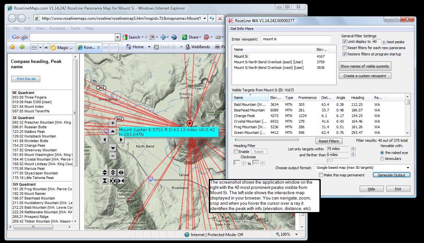424x243 pixels.
Task: Go forward with browser Forward arrow
Action: [x=21, y=18]
